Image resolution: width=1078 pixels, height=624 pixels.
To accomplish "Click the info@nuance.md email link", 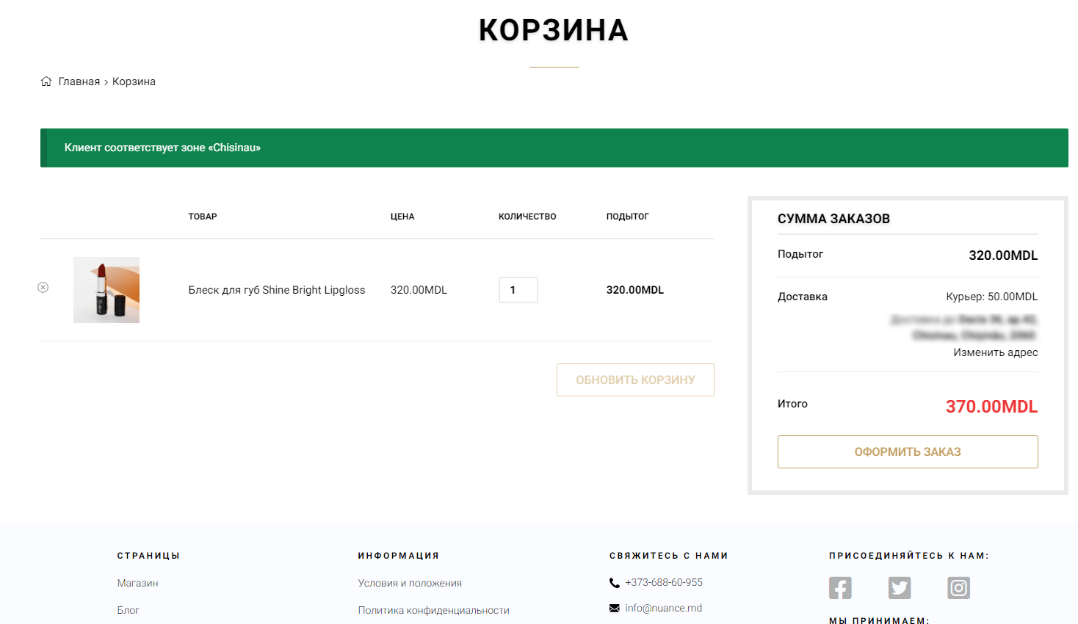I will (x=664, y=608).
